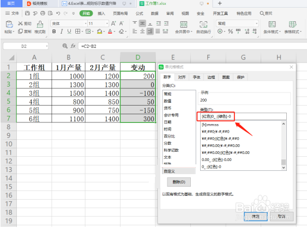Click the 确定 button in dialog
This screenshot has height=228, width=307.
click(x=256, y=217)
